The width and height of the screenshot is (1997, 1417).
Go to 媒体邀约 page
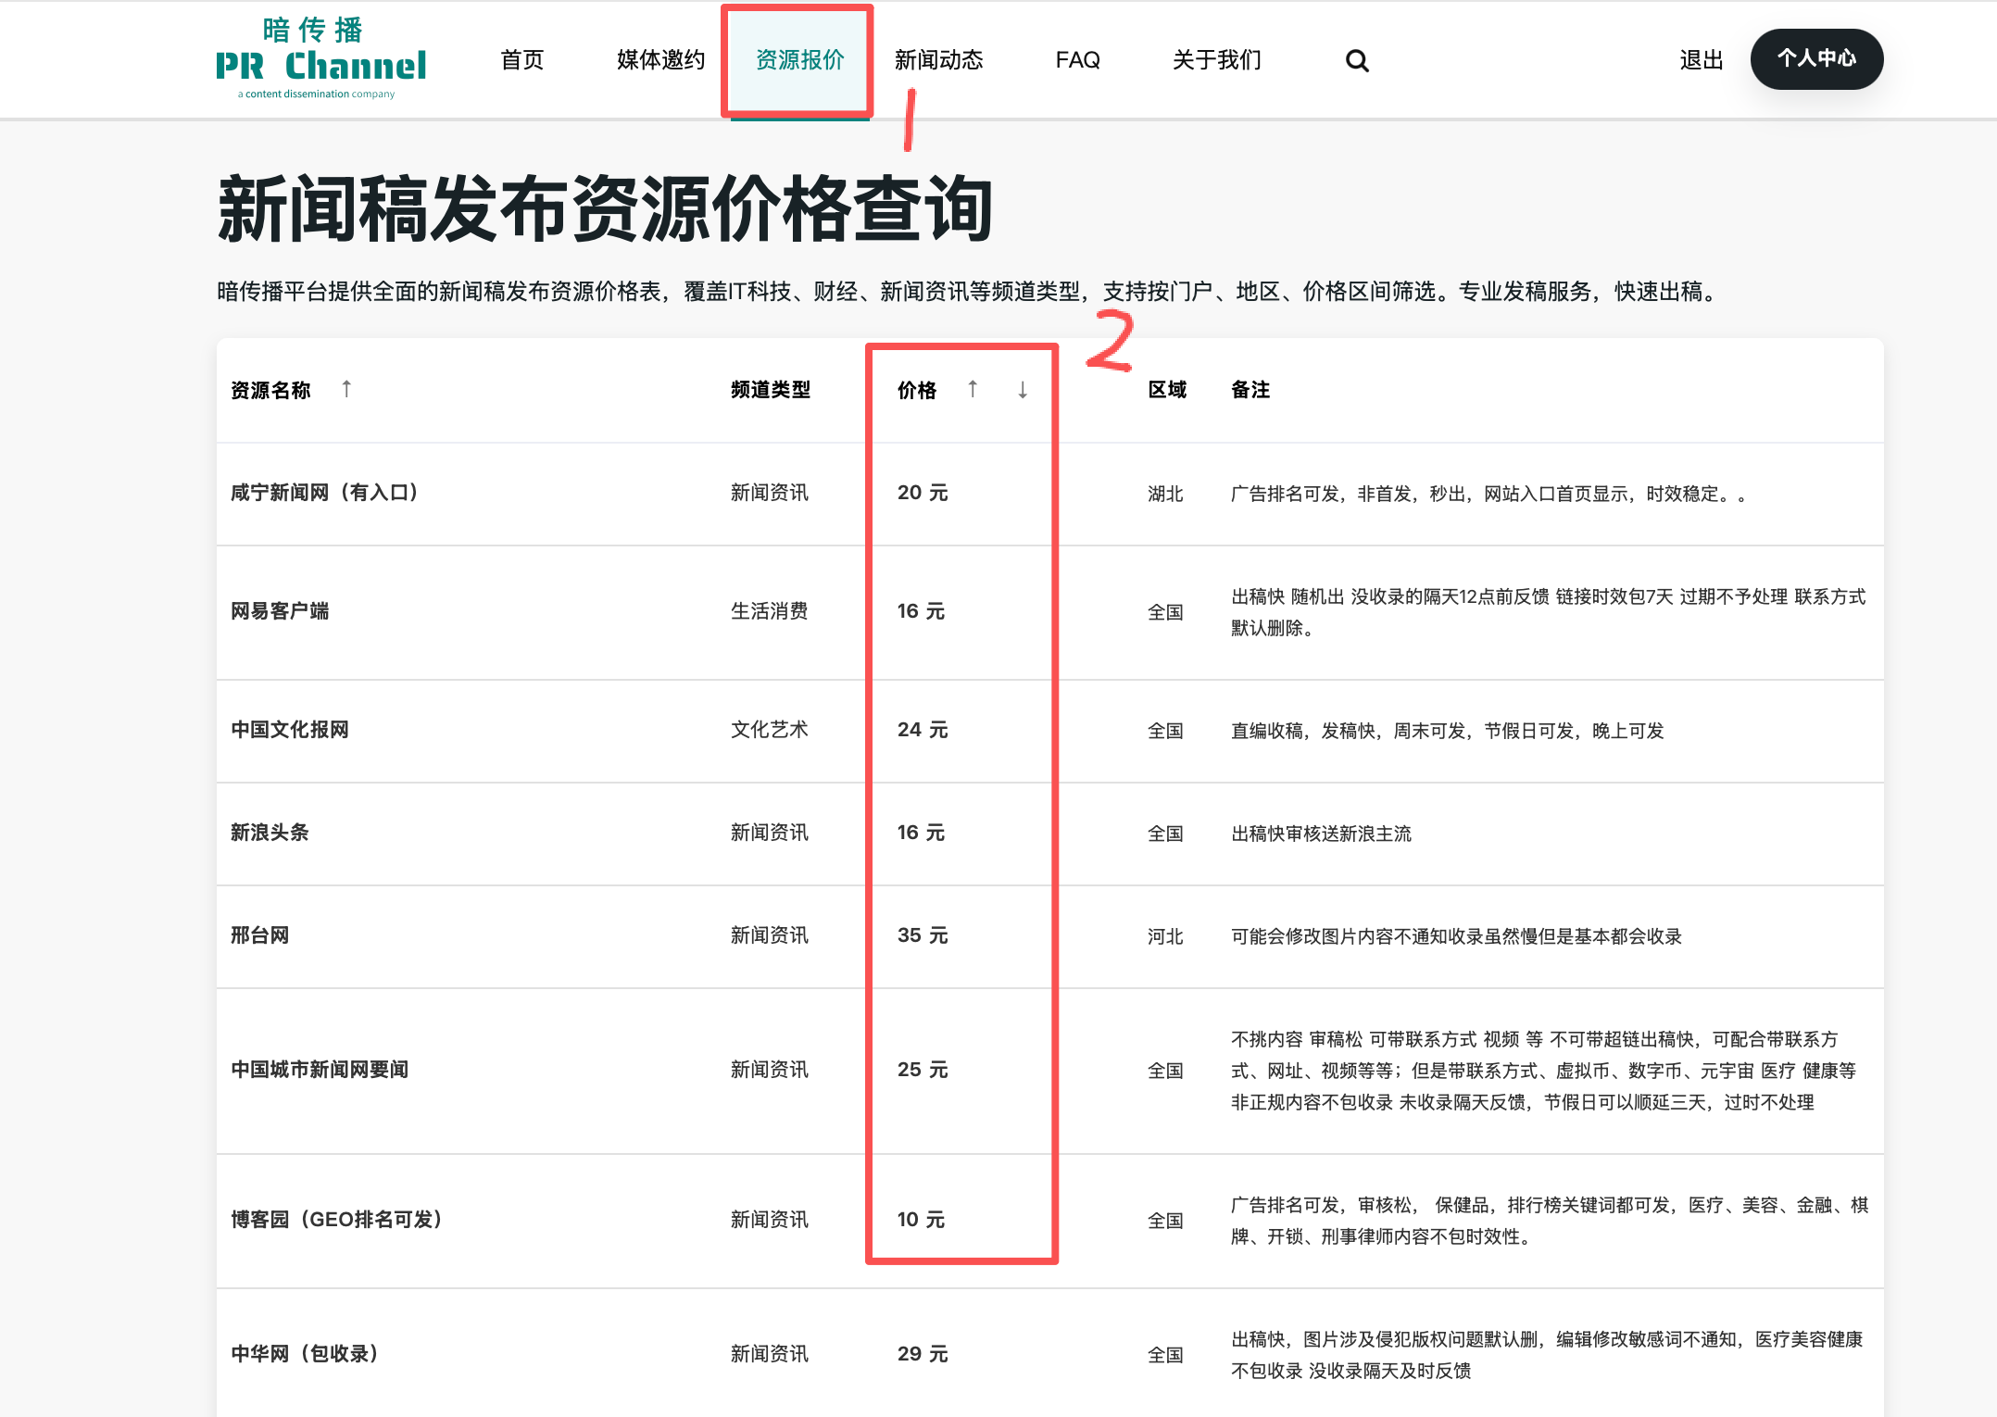point(661,60)
